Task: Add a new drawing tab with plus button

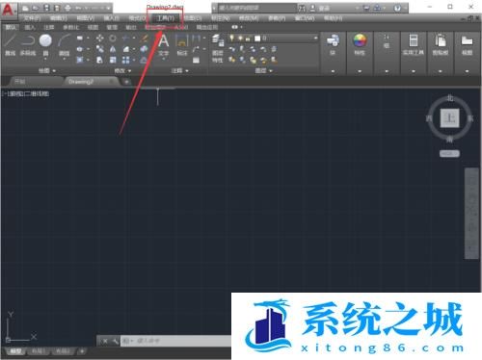Action: tap(126, 82)
